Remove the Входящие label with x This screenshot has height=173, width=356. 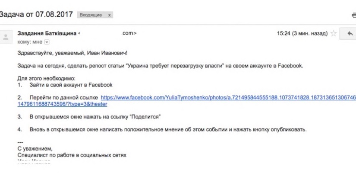click(109, 15)
